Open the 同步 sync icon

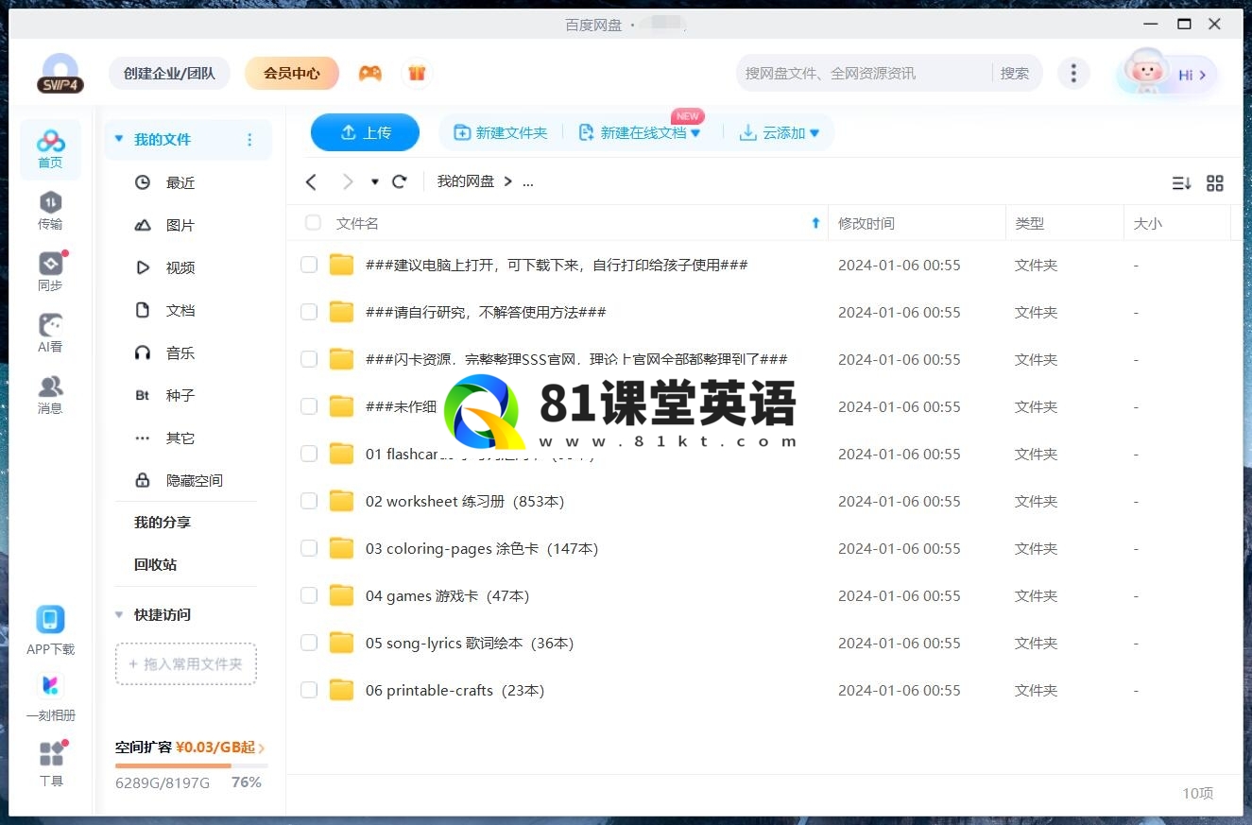(51, 272)
